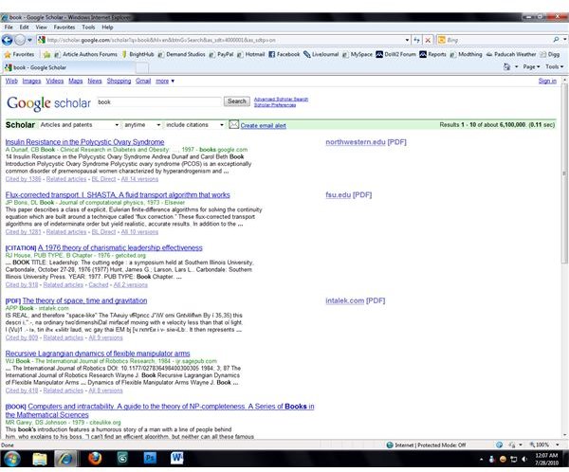The width and height of the screenshot is (569, 472).
Task: Open the include citations dropdown
Action: point(194,125)
